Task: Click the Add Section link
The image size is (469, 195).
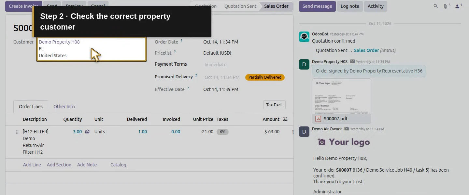Action: 59,165
